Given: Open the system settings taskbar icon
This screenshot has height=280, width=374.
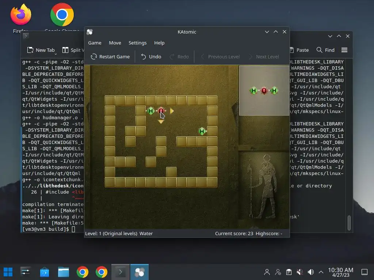Looking at the screenshot, I should [x=25, y=272].
